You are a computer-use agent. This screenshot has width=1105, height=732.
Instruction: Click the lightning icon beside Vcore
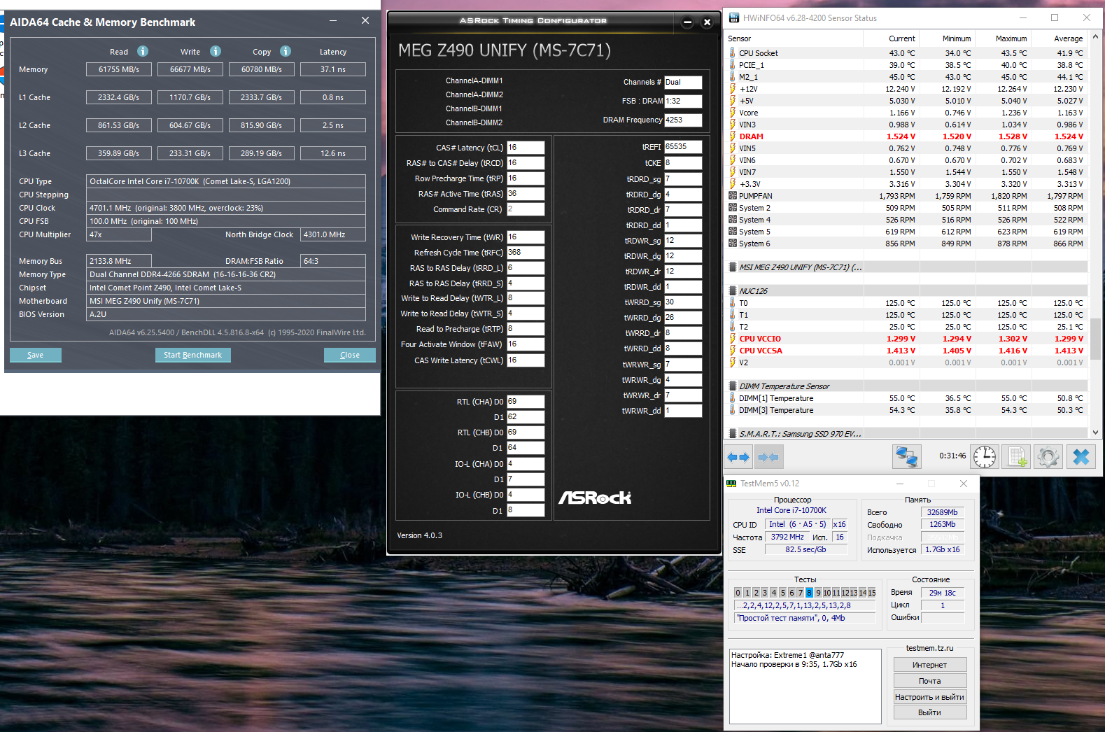(x=733, y=112)
